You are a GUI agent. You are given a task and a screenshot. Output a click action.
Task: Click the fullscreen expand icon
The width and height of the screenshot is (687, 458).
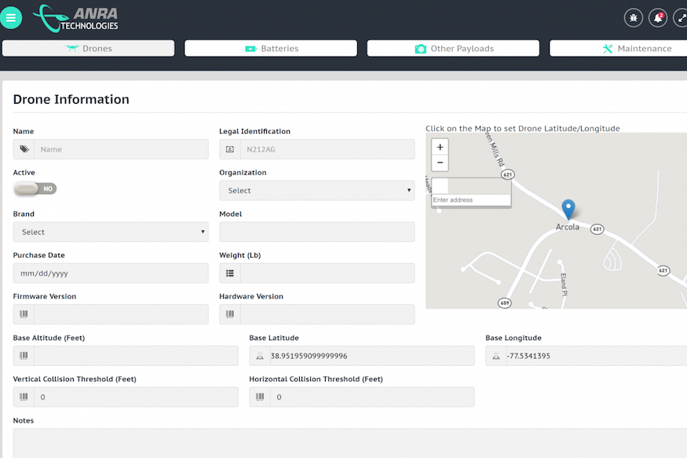[x=681, y=17]
